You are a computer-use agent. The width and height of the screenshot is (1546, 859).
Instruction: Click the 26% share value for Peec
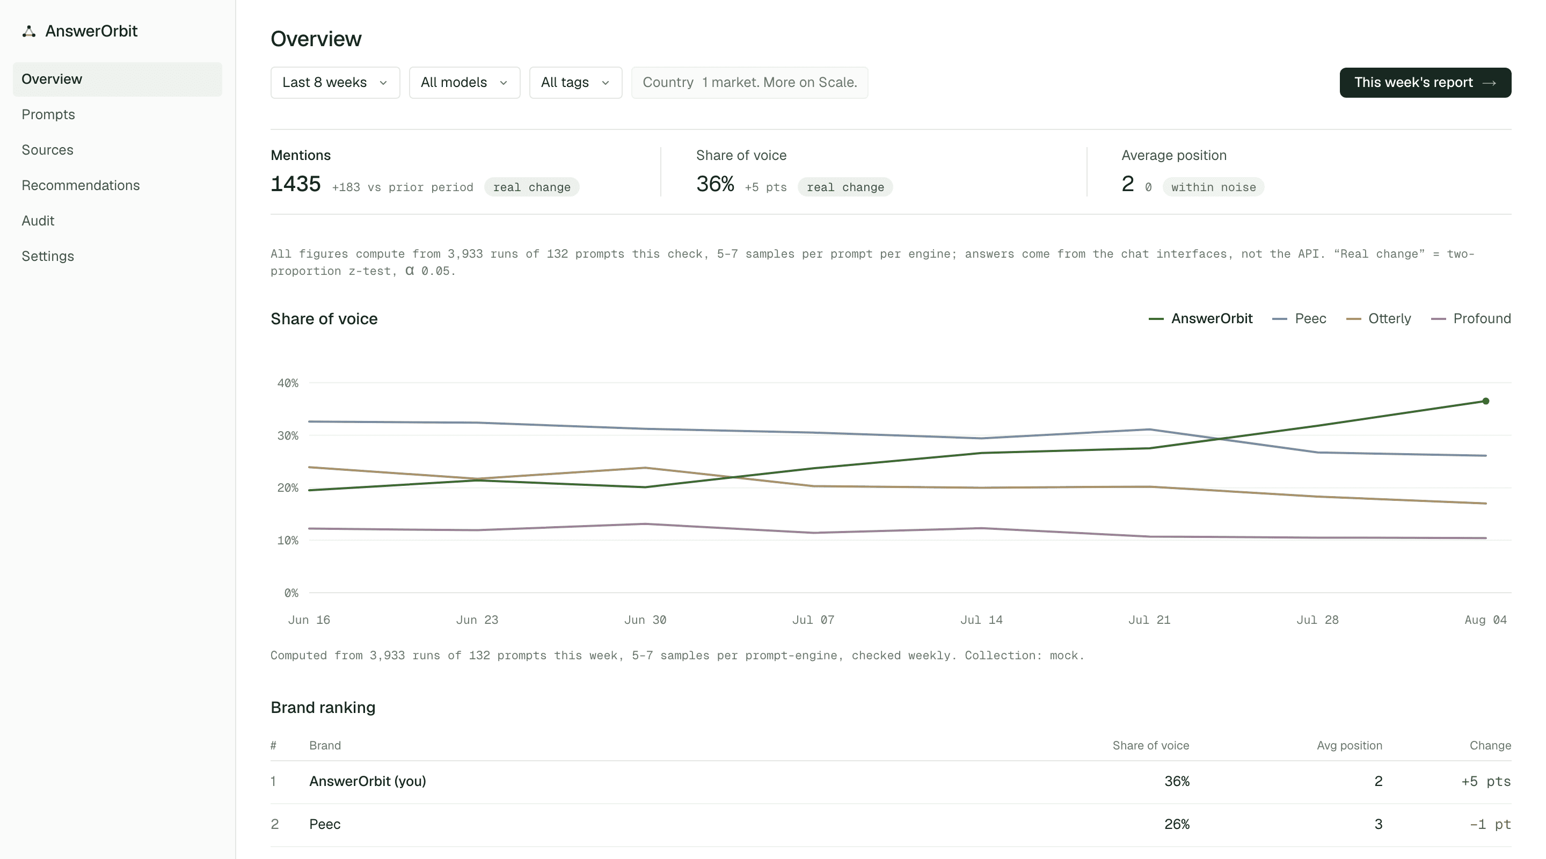(1177, 825)
